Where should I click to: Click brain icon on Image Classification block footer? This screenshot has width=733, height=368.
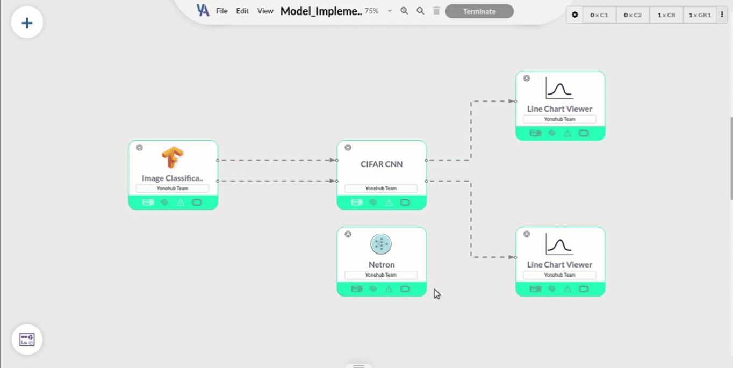(x=164, y=203)
